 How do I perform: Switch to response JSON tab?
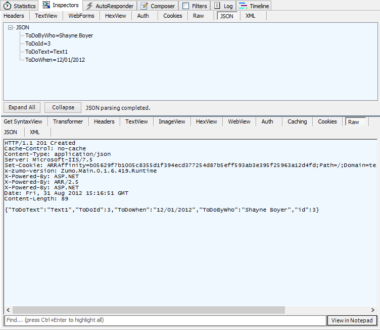[x=11, y=132]
